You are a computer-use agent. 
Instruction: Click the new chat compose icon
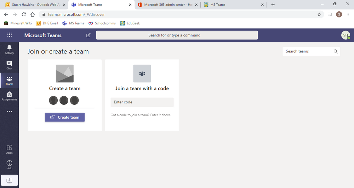point(88,35)
